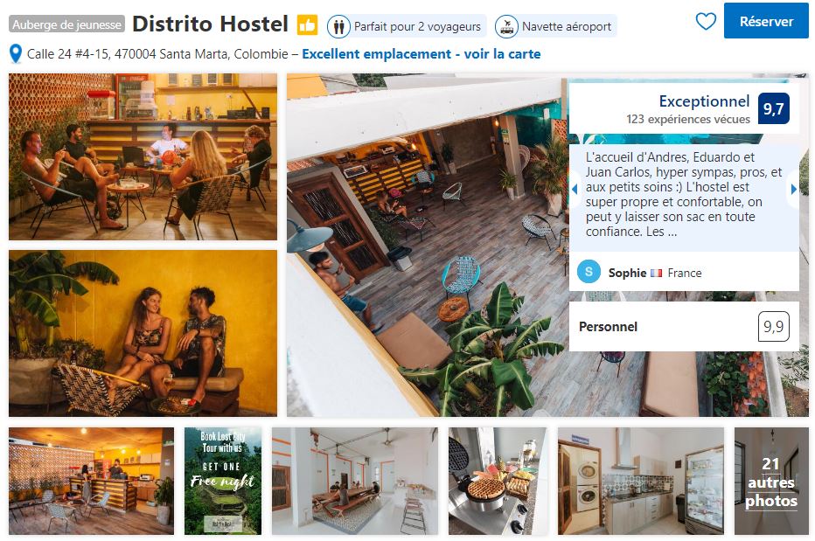Click the two travelers icon
This screenshot has width=815, height=541.
point(338,26)
